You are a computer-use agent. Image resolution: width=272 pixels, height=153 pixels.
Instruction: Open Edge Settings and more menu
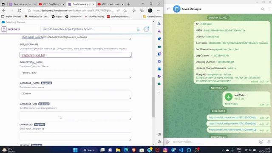(x=158, y=11)
